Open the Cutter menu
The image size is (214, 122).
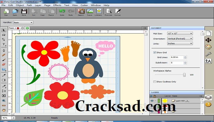pos(84,5)
